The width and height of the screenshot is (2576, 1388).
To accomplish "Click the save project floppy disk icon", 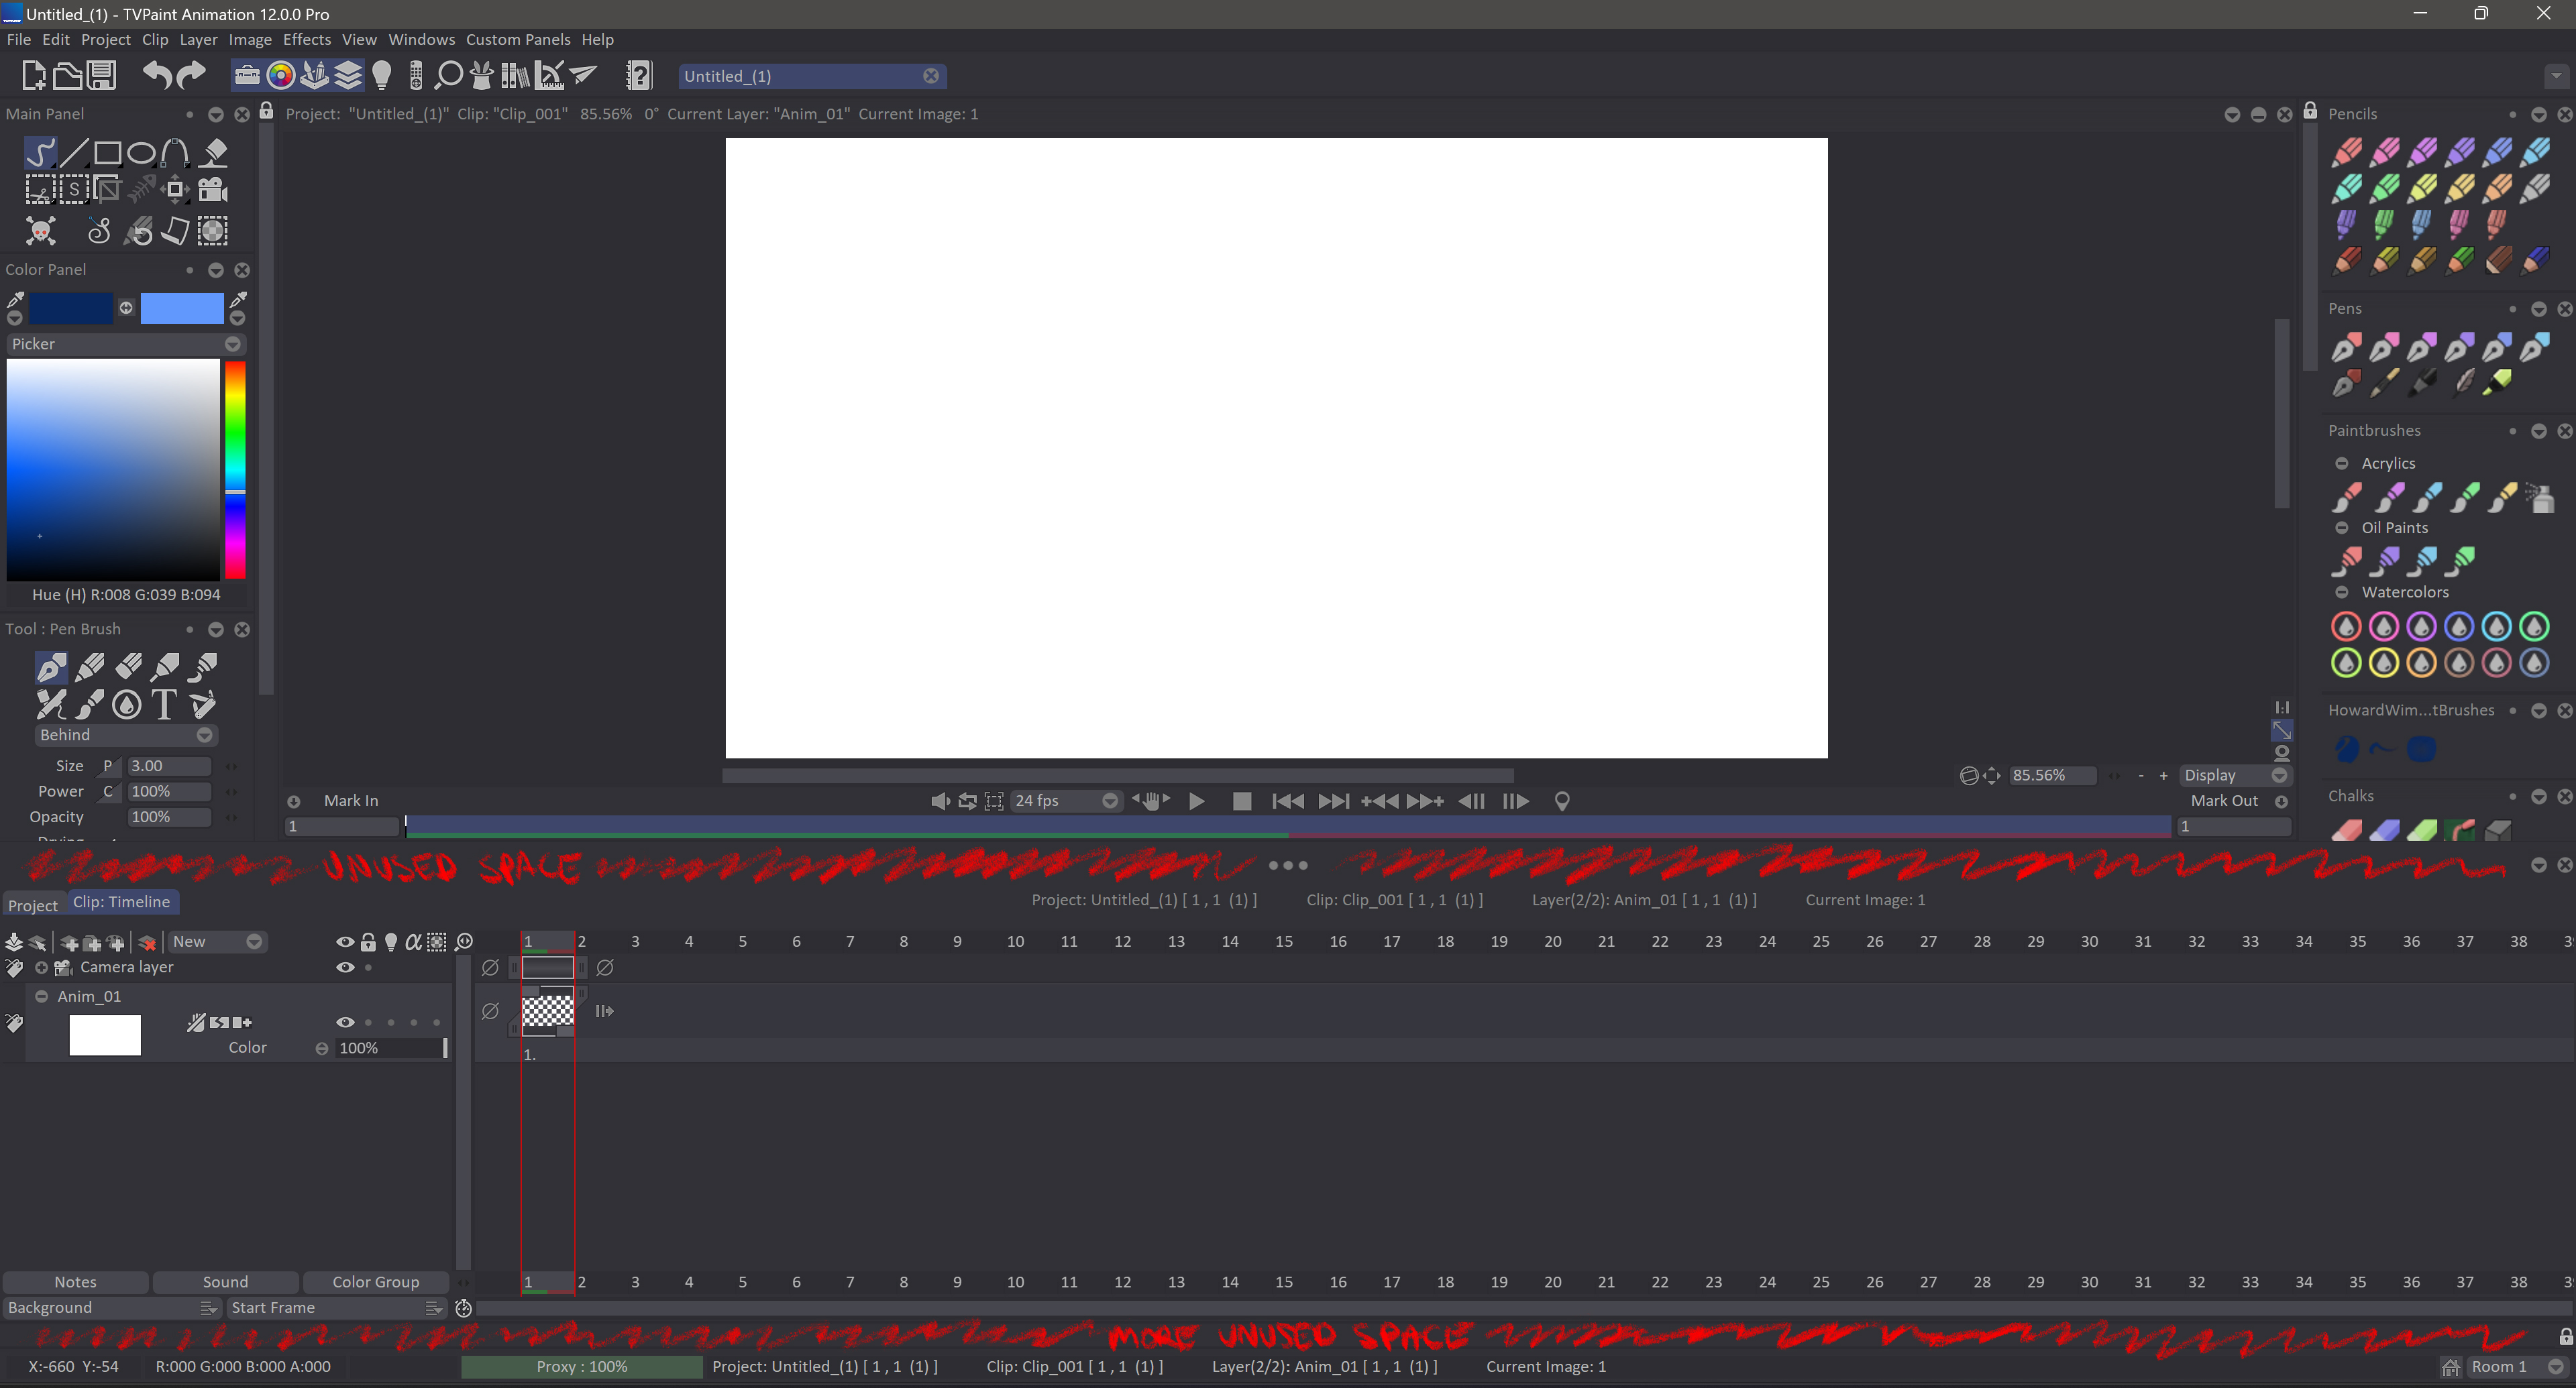I will click(101, 76).
